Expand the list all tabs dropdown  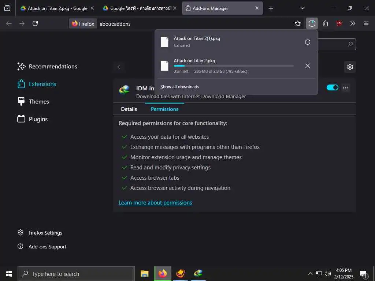tap(302, 8)
